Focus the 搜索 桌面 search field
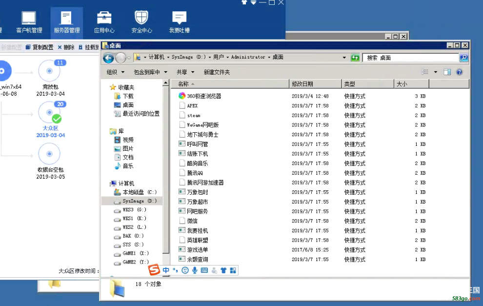This screenshot has width=483, height=306. (411, 58)
